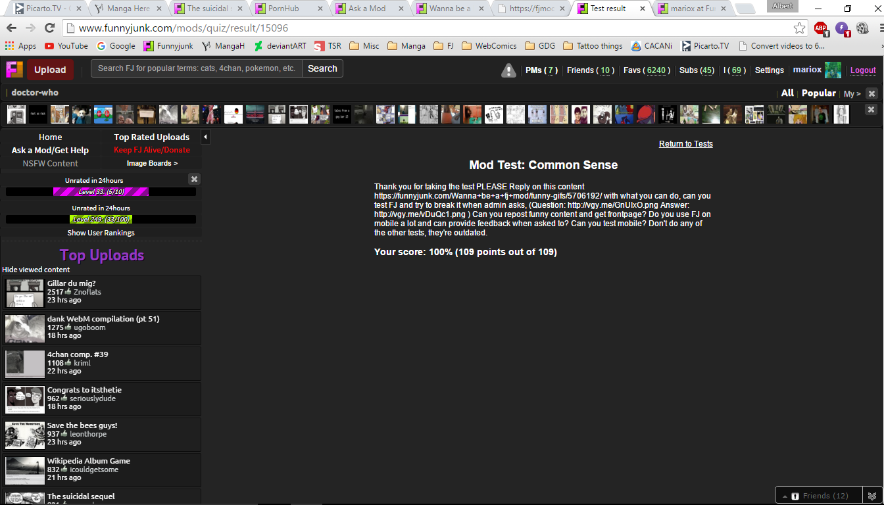Click the FunnyJunk logo icon

(x=14, y=70)
